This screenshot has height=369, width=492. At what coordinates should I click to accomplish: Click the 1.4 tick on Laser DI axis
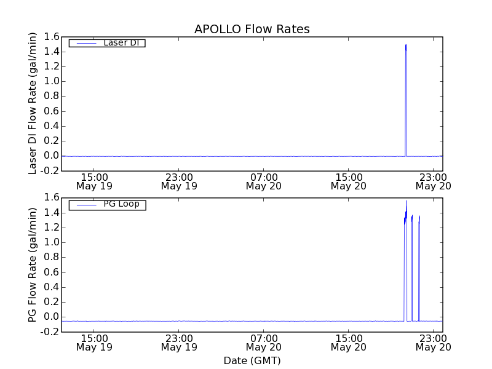52,52
